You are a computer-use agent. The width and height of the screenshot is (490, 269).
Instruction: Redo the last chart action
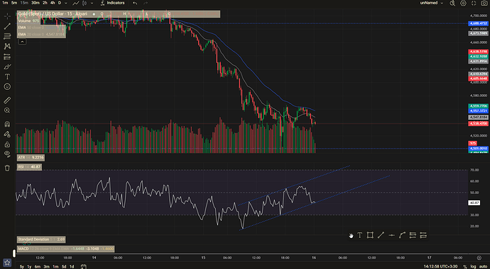click(x=146, y=3)
